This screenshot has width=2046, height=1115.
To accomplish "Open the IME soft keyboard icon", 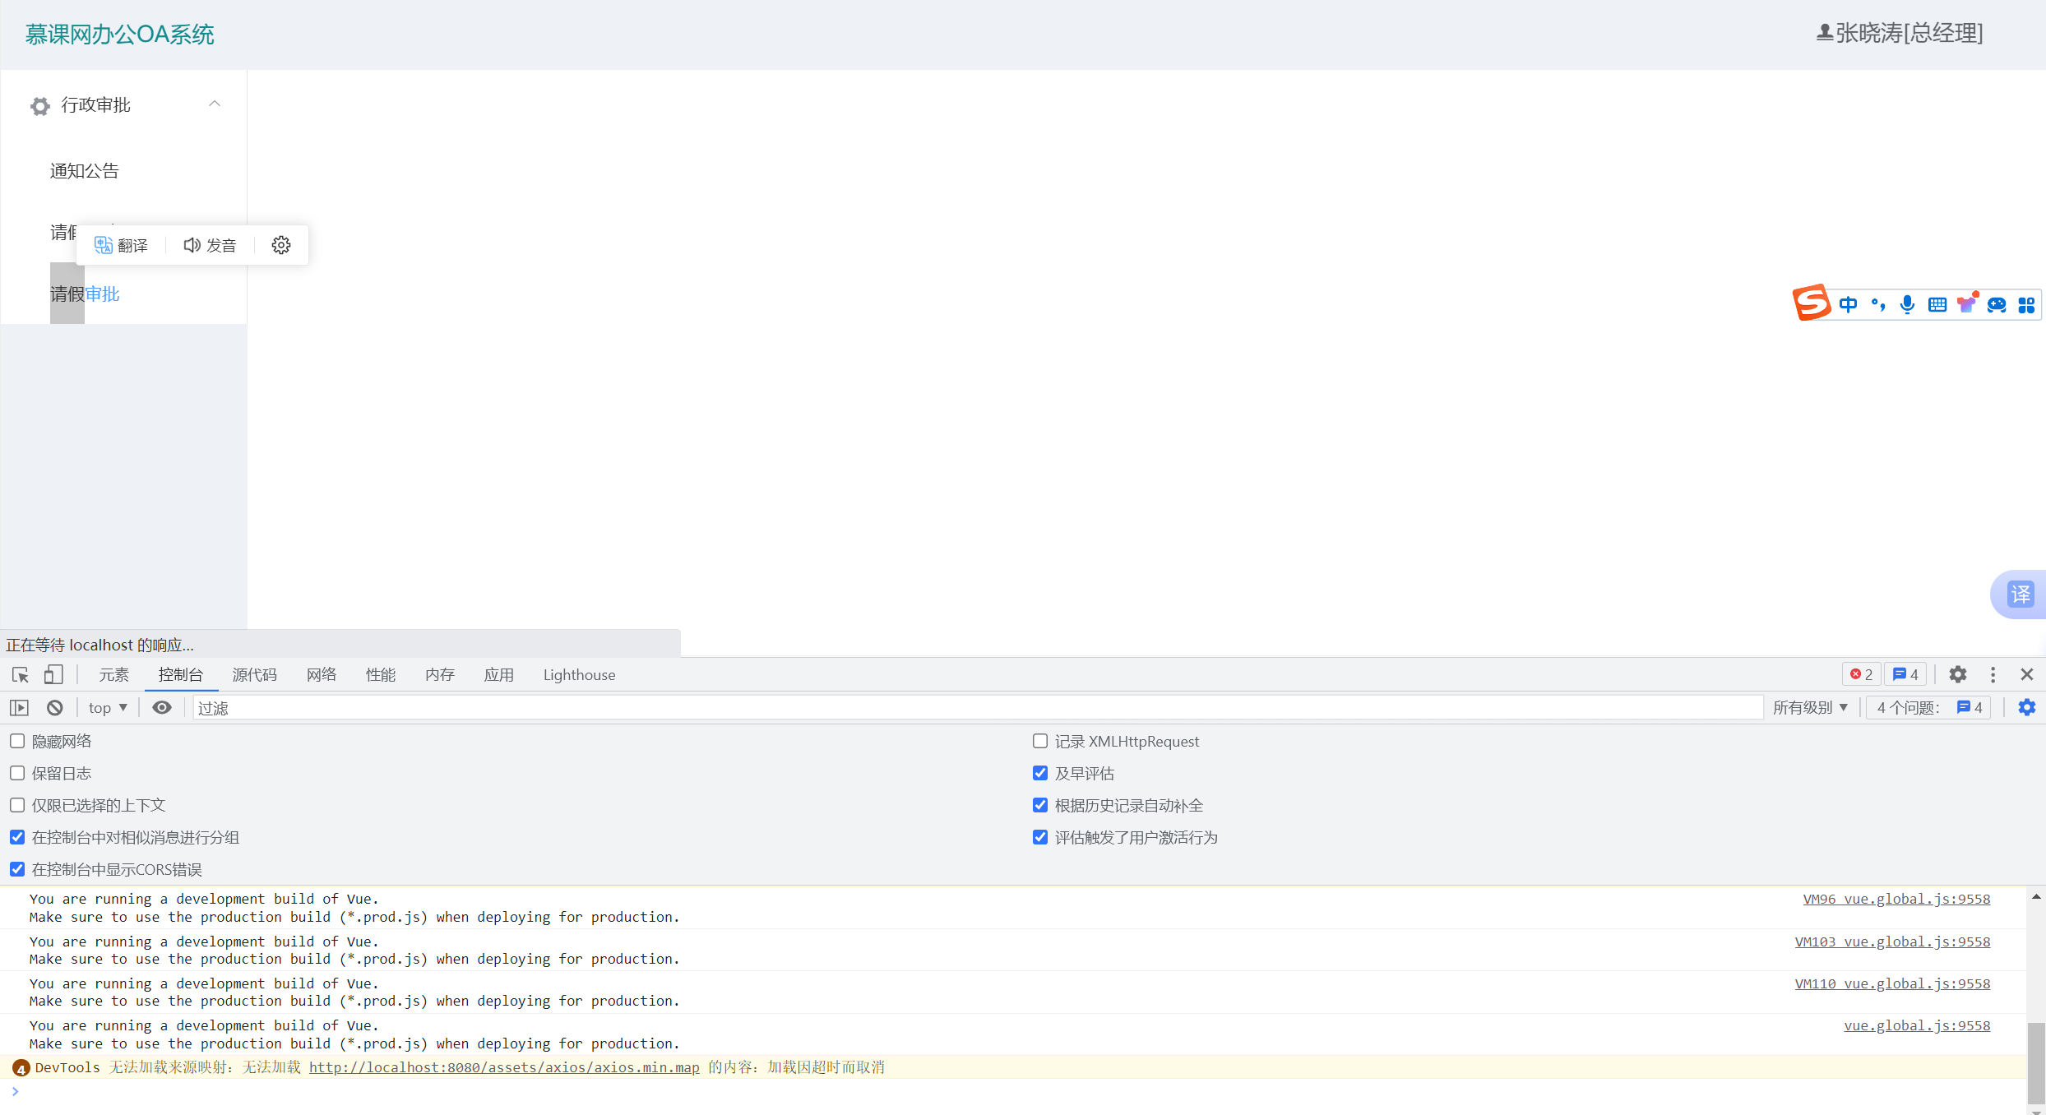I will (x=1937, y=305).
